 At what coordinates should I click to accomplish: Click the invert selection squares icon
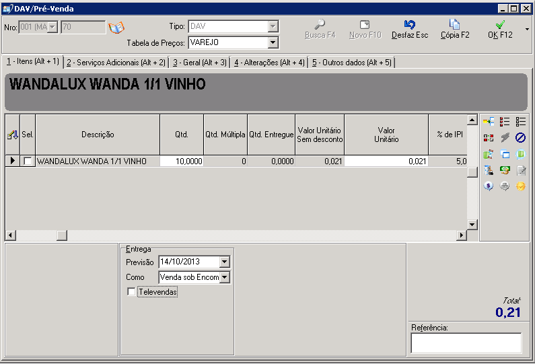point(489,138)
